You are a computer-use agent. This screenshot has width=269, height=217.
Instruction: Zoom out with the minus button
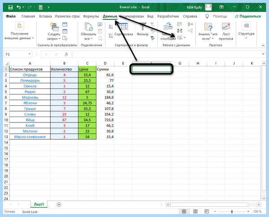tap(215, 212)
